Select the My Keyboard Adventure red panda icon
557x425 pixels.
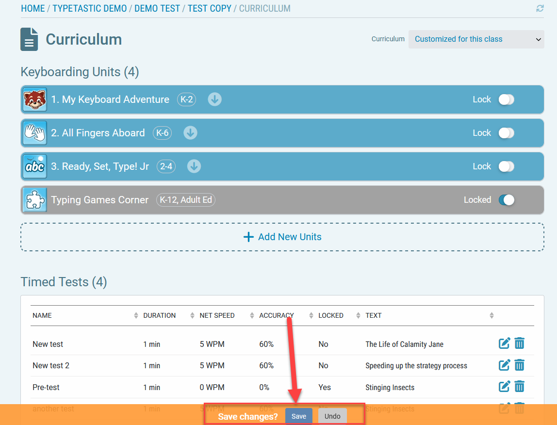coord(34,99)
